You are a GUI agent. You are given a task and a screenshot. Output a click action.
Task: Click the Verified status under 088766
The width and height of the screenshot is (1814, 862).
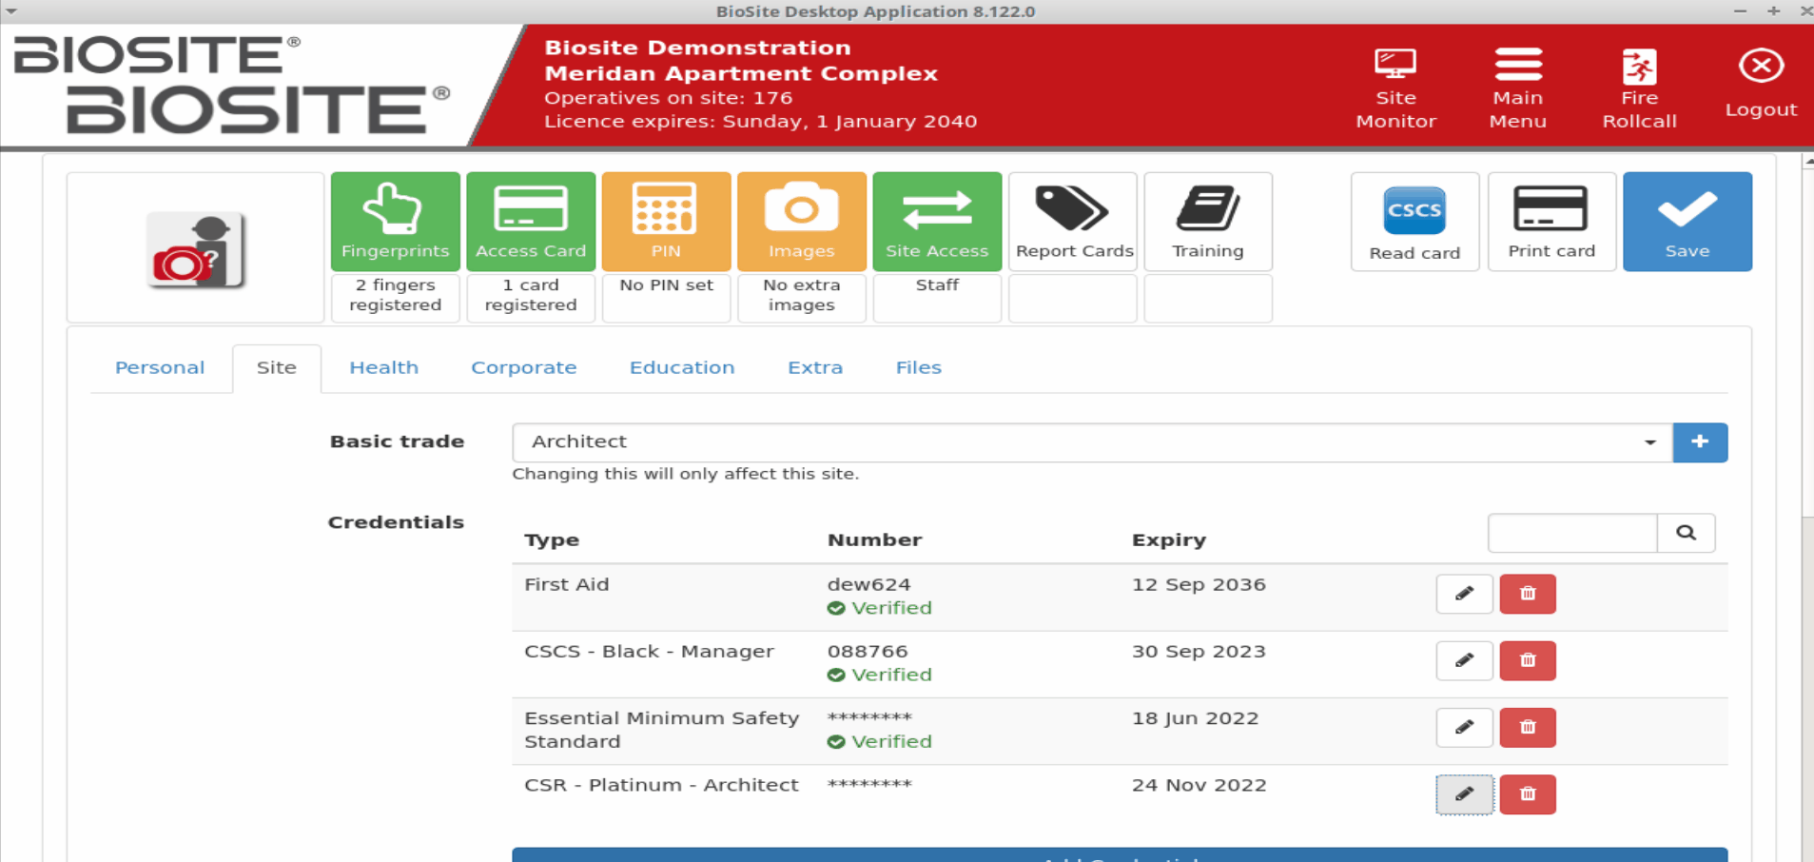pos(880,675)
